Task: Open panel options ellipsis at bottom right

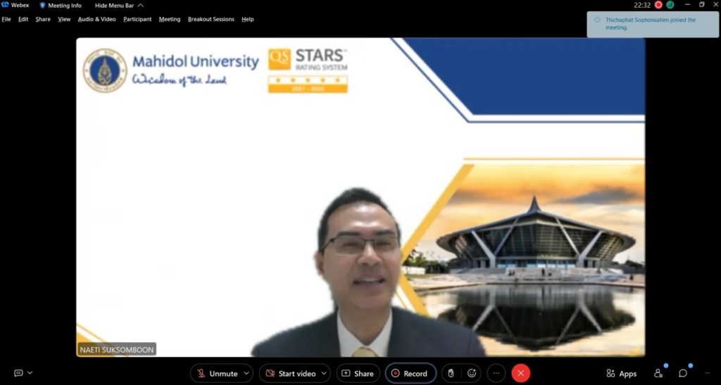Action: 707,374
